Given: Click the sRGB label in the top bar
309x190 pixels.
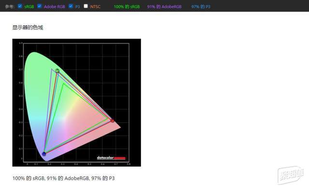Looking at the screenshot, I should (29, 7).
